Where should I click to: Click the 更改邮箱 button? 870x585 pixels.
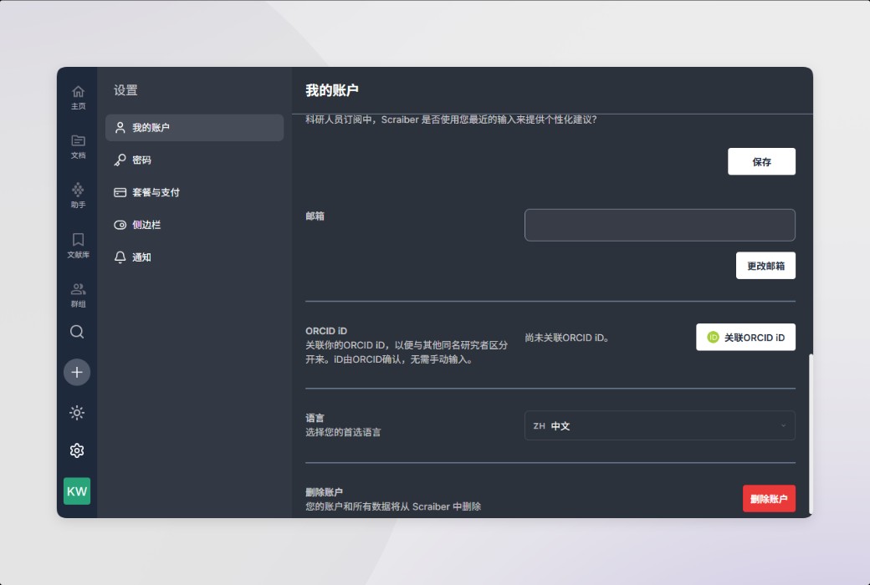coord(765,266)
